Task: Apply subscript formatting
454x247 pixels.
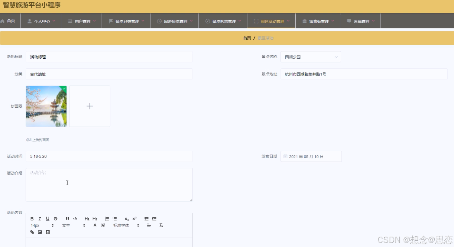Action: (x=127, y=219)
